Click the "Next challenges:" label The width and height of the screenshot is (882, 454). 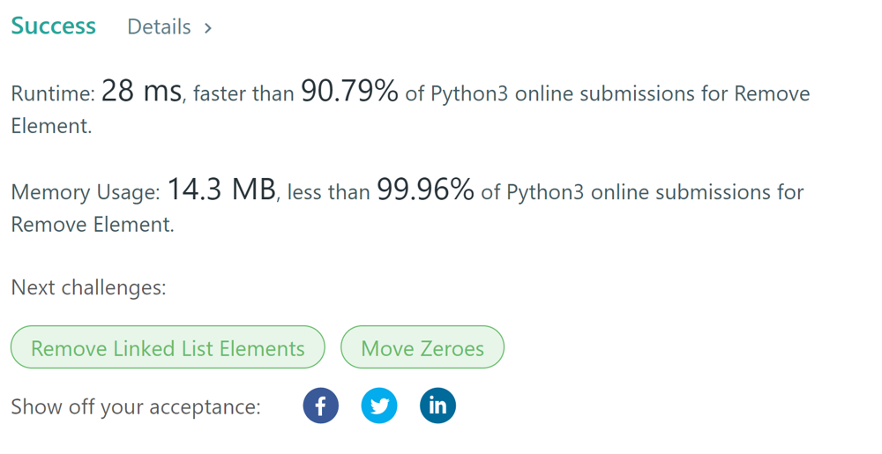pyautogui.click(x=88, y=287)
